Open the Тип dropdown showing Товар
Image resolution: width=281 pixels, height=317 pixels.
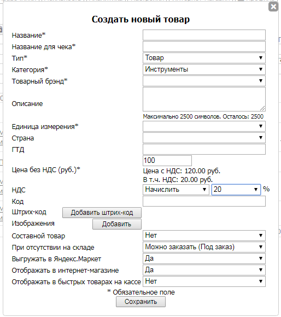pyautogui.click(x=204, y=58)
